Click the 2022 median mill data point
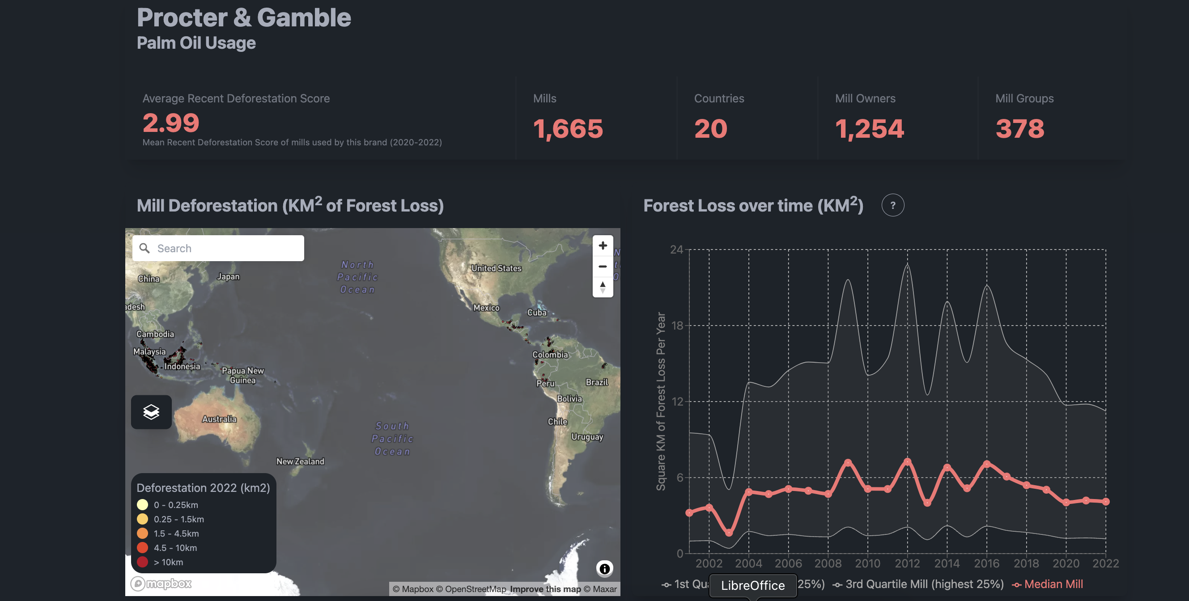The image size is (1189, 601). tap(1105, 501)
